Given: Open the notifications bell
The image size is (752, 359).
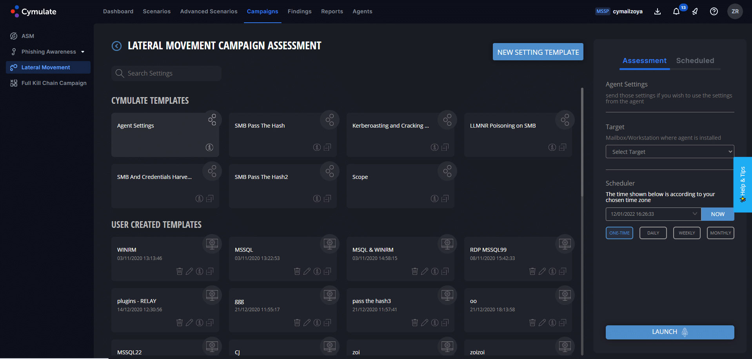Looking at the screenshot, I should point(676,11).
